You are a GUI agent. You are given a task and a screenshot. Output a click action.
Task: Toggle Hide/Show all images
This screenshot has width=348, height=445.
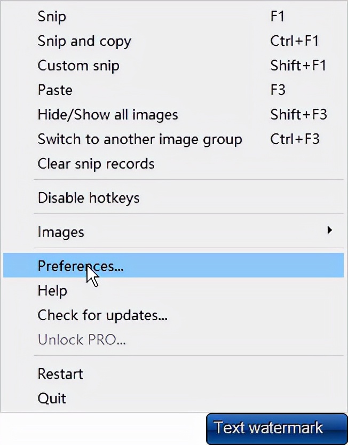(x=108, y=115)
